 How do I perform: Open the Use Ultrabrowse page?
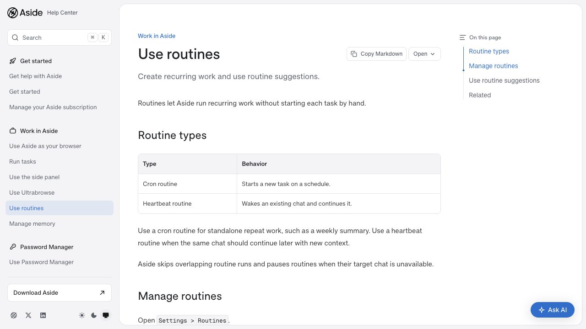tap(60, 193)
